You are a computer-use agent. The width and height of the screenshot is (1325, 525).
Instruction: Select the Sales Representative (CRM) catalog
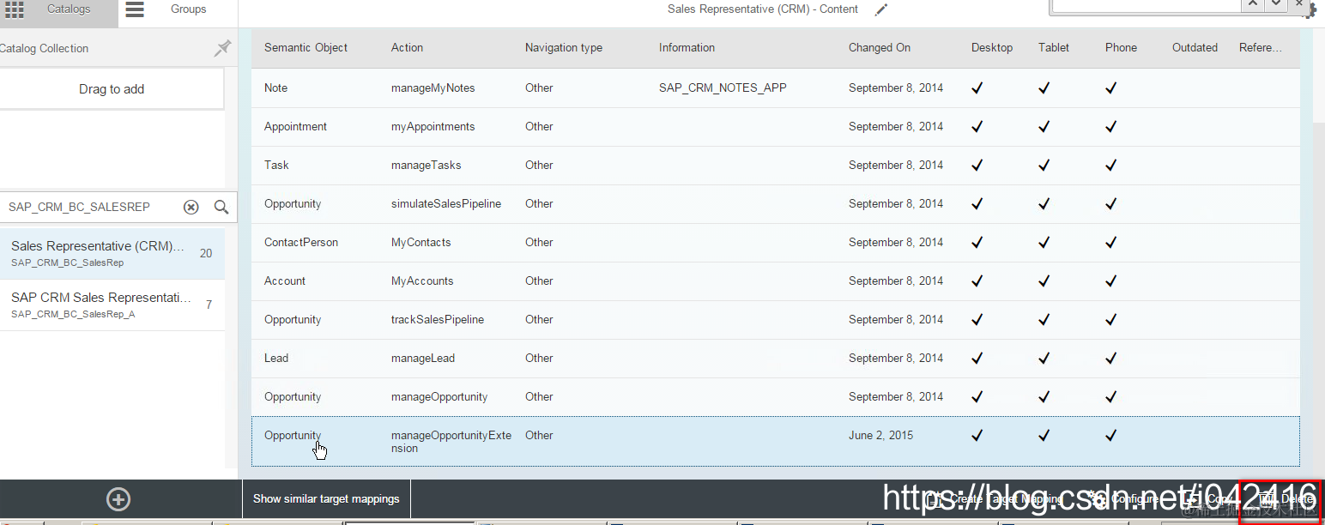[x=112, y=253]
